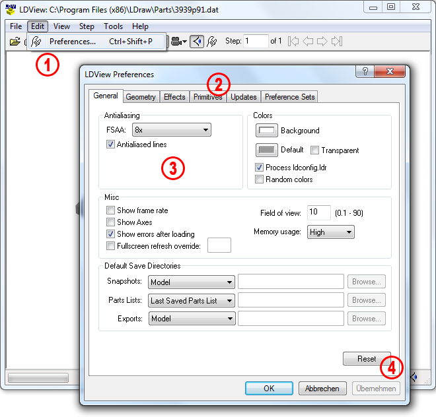
Task: Click the Abbrechen button
Action: (322, 388)
